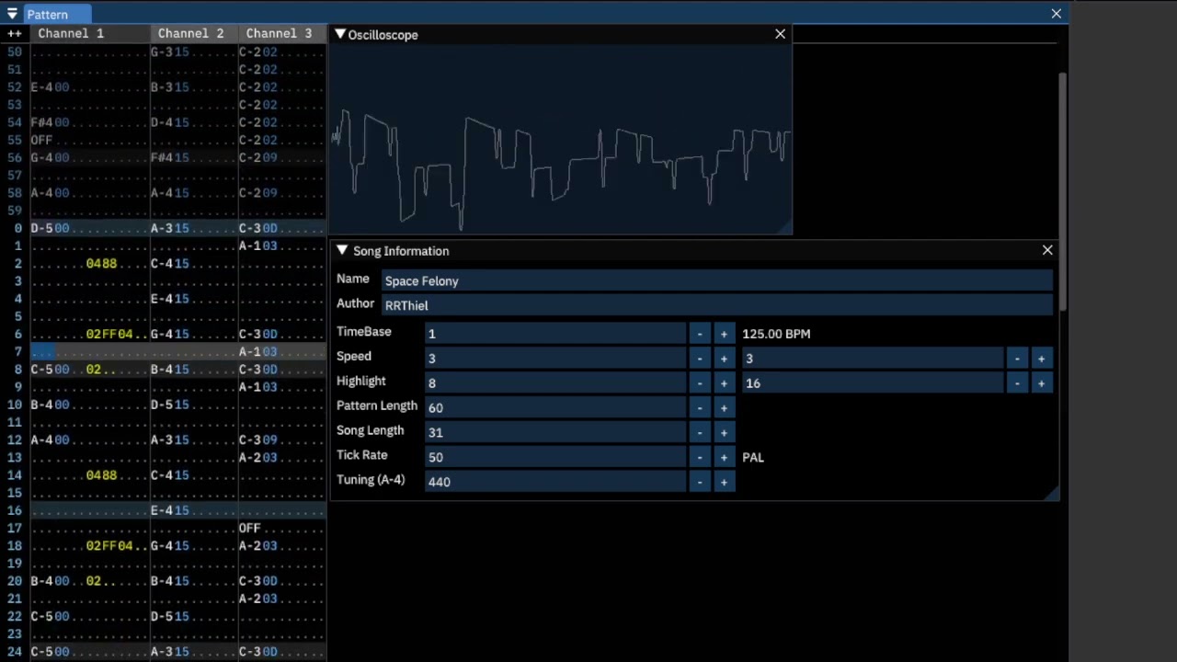The height and width of the screenshot is (662, 1177).
Task: Collapse the Oscilloscope panel
Action: 340,35
